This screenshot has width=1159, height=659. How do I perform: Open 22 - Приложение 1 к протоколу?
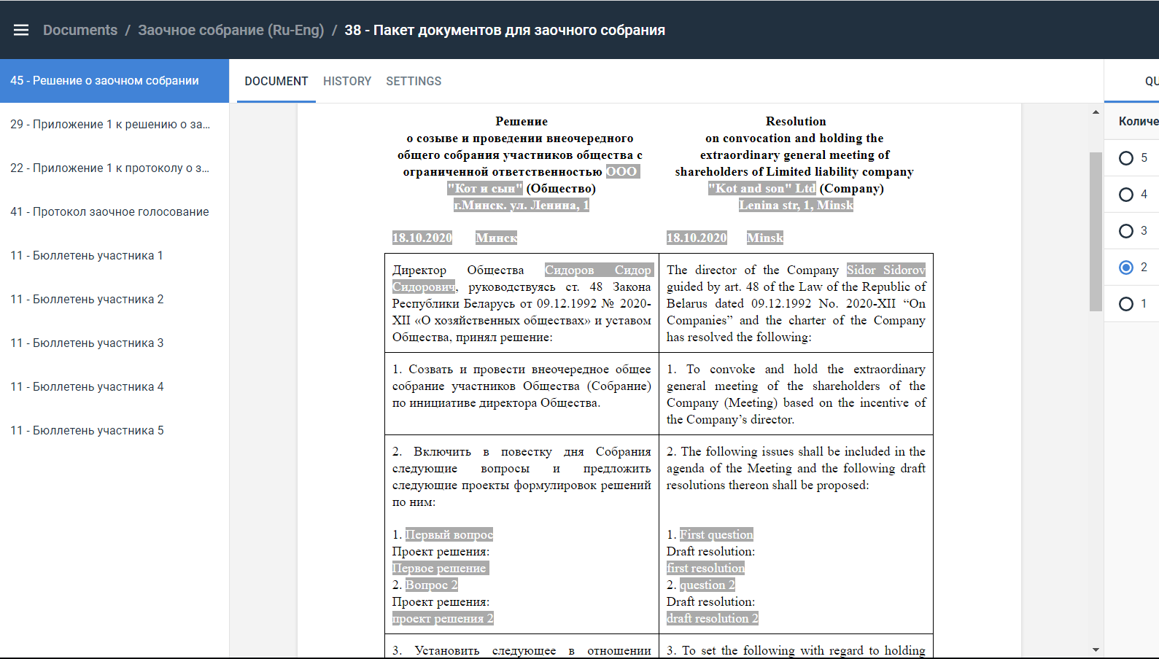click(x=110, y=168)
